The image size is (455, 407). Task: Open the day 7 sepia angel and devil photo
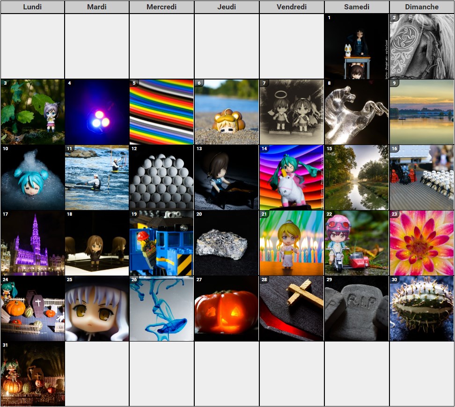292,112
